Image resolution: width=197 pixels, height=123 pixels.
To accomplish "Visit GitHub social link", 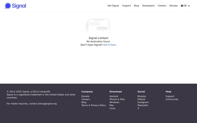I will tap(141, 99).
